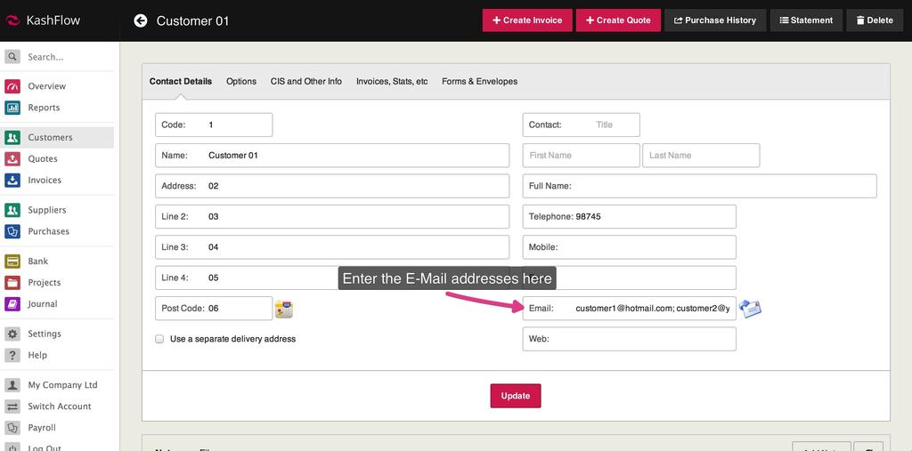
Task: Click into the Email input field
Action: click(x=653, y=309)
